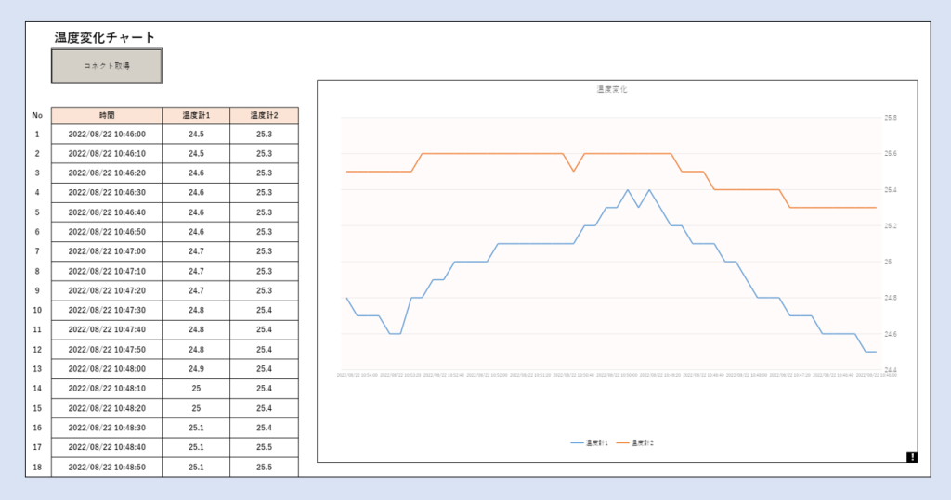Select the row number 10 cell
The width and height of the screenshot is (951, 500).
click(37, 311)
